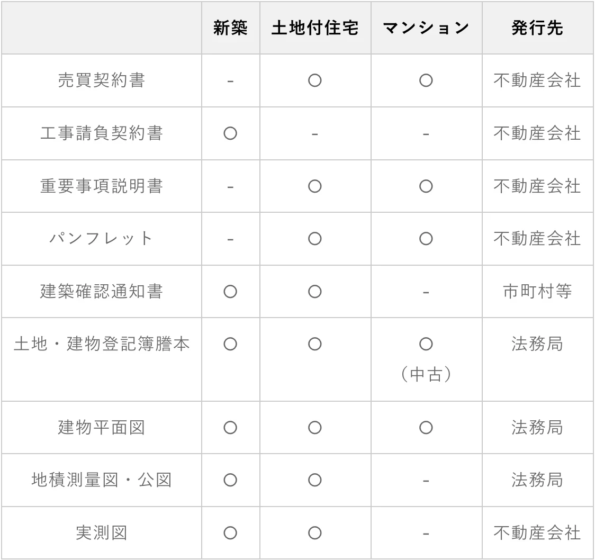Click the 新築 circle in 工事請負契約書 row
595x560 pixels.
[230, 133]
